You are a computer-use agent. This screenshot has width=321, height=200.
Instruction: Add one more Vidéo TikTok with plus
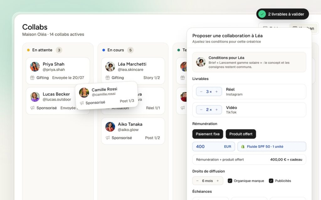tap(216, 110)
